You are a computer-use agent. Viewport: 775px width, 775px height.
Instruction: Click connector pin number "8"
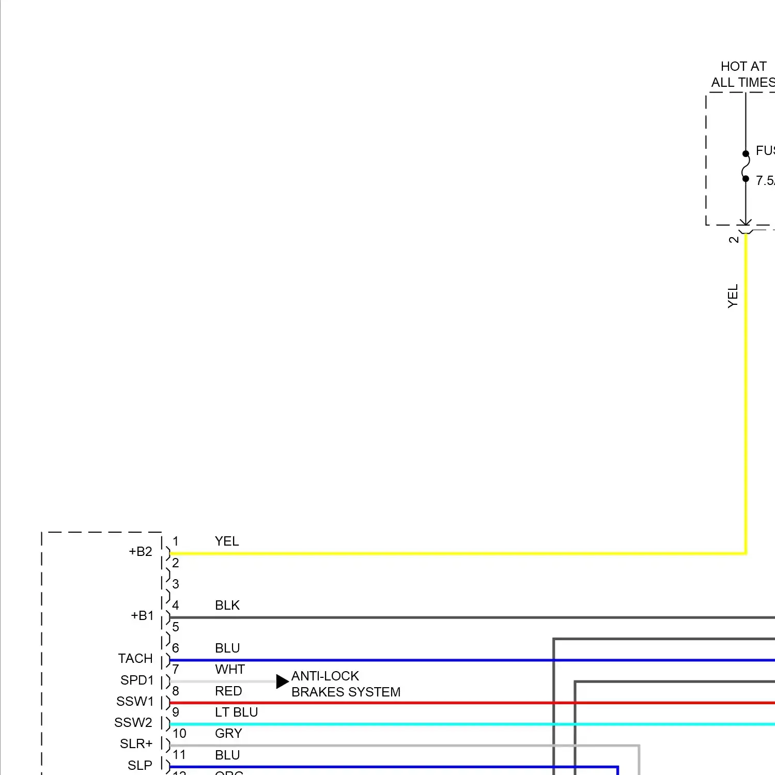(x=176, y=691)
